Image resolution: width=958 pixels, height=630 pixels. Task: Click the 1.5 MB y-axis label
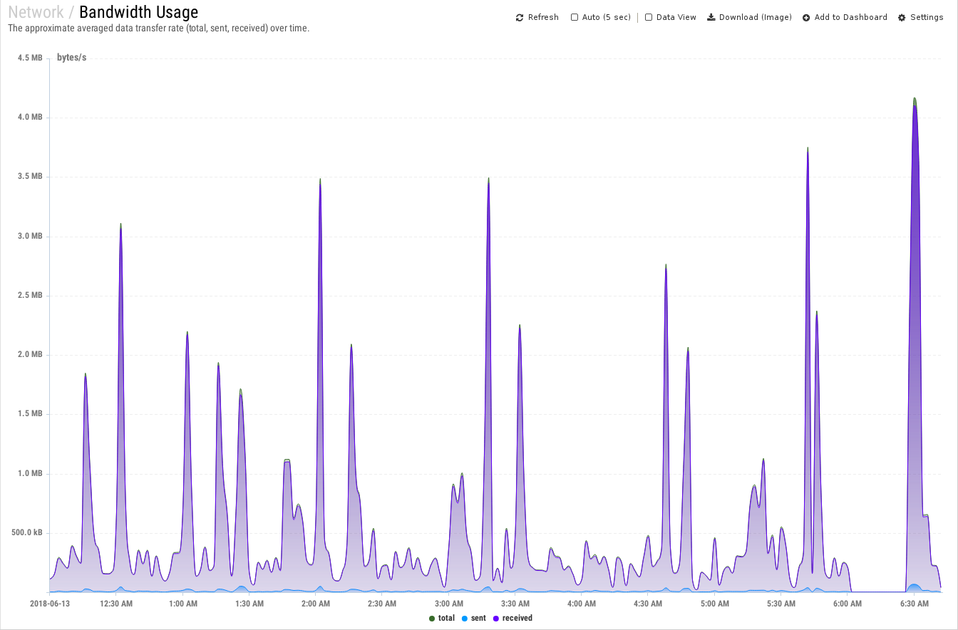tap(29, 414)
